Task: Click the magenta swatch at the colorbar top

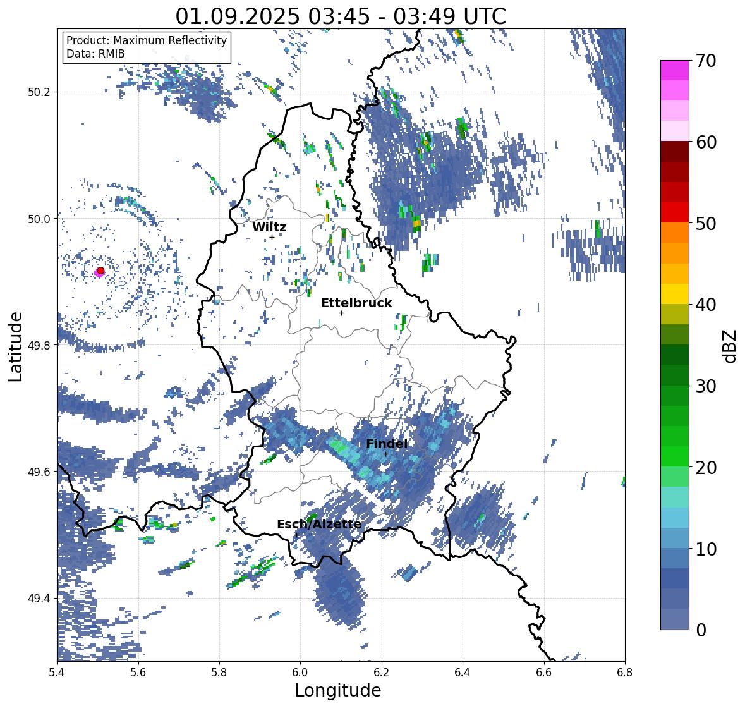Action: [x=675, y=70]
